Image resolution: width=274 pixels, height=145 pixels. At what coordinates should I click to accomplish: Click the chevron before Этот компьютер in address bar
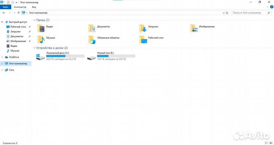pyautogui.click(x=27, y=13)
